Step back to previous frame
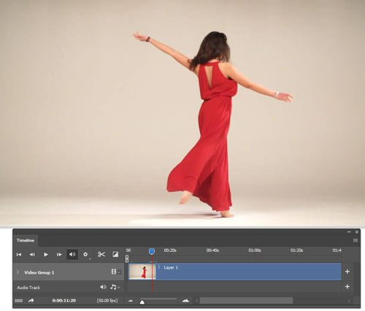 32,255
